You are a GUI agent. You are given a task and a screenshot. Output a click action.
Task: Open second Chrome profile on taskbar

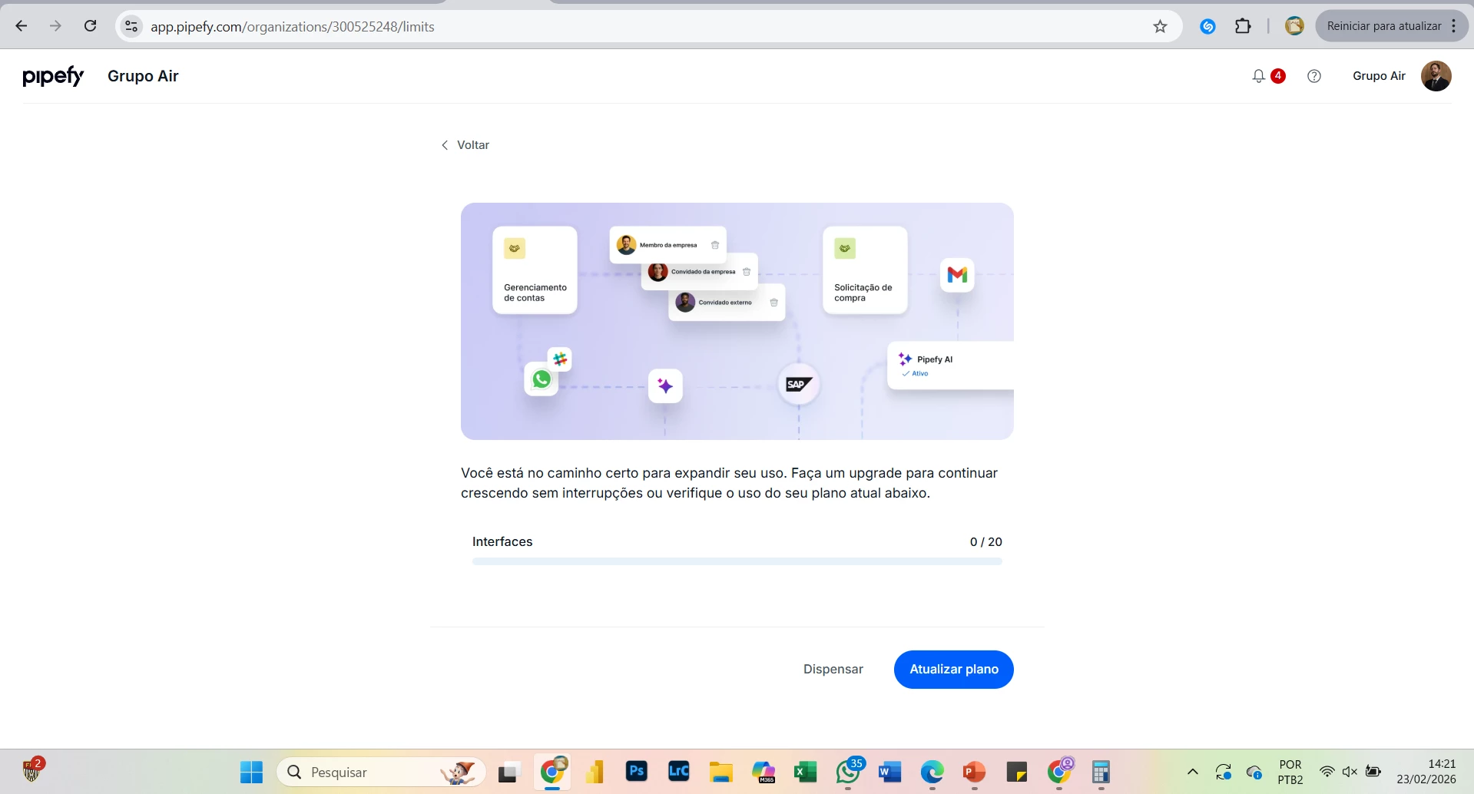coord(1060,772)
